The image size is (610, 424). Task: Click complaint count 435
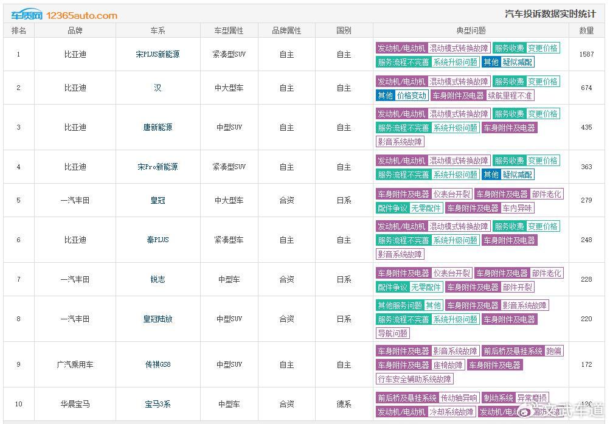coord(587,127)
